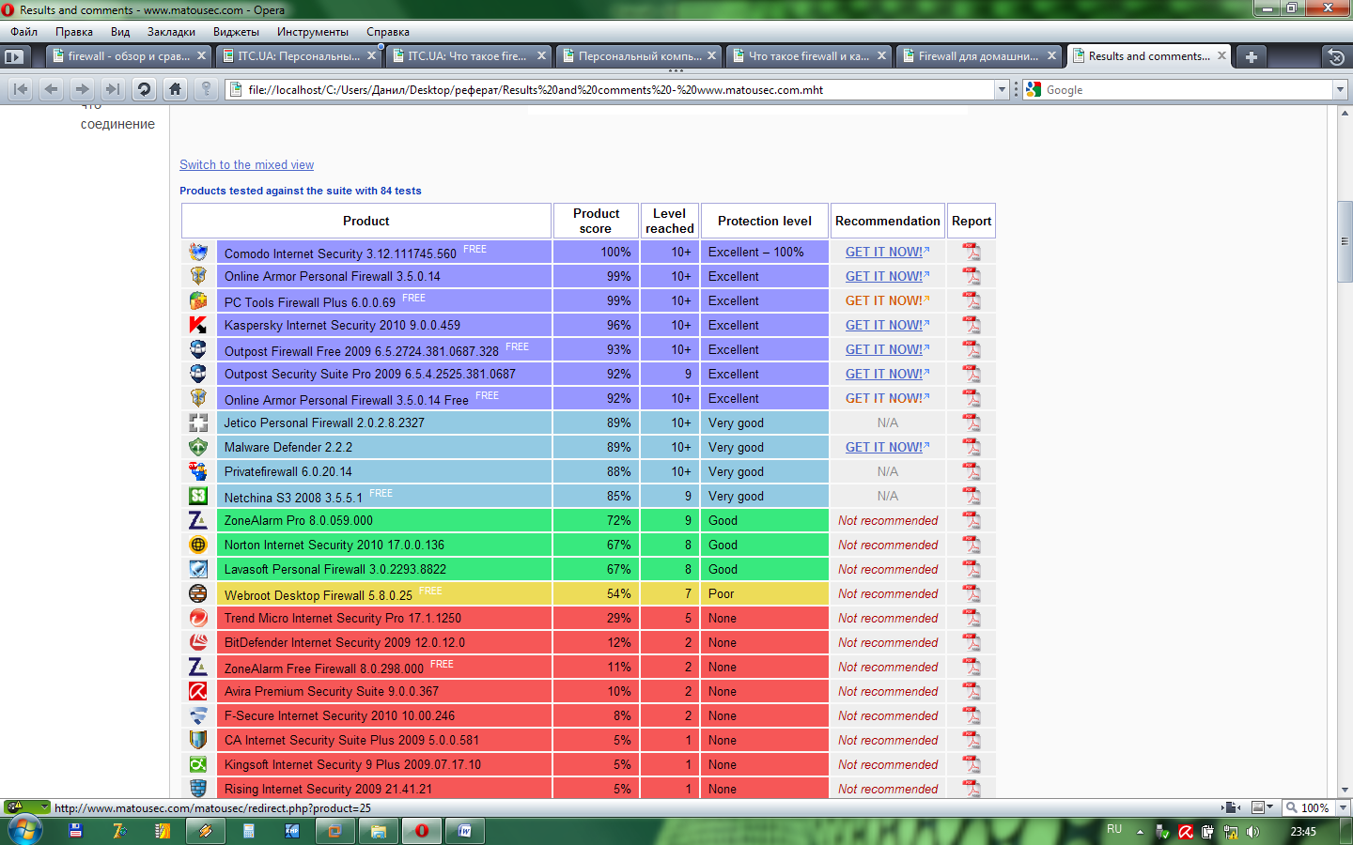Click 'Trend Micro Internet Security Pro 17.1.1250' name
Image resolution: width=1353 pixels, height=845 pixels.
tap(343, 618)
